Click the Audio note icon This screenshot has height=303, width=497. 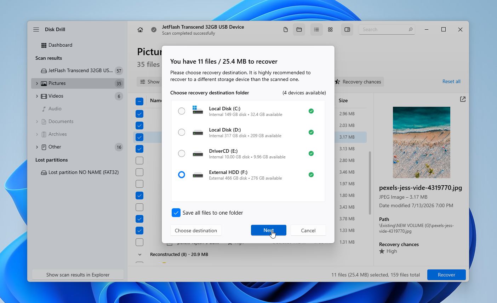[44, 109]
